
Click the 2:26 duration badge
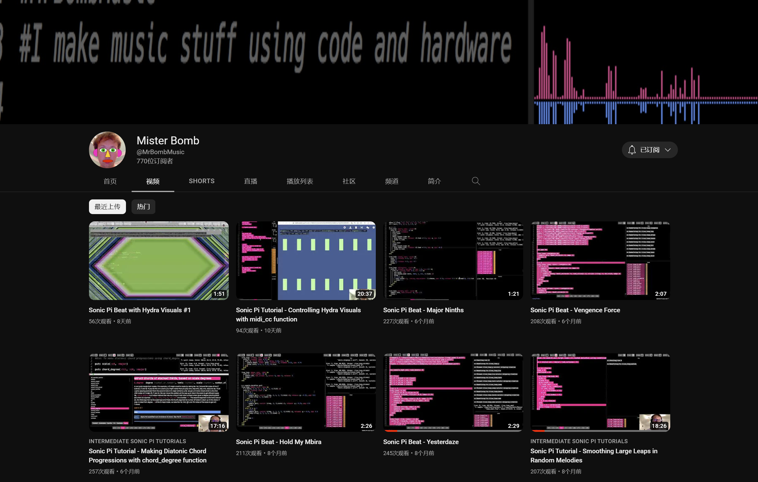366,426
